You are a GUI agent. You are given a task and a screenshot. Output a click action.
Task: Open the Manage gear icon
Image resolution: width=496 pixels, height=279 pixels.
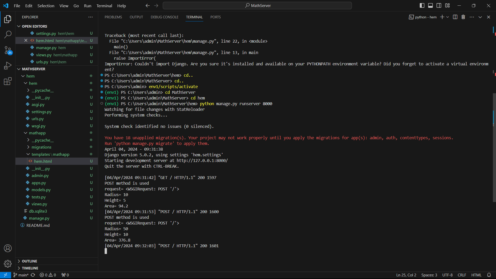[x=8, y=263]
